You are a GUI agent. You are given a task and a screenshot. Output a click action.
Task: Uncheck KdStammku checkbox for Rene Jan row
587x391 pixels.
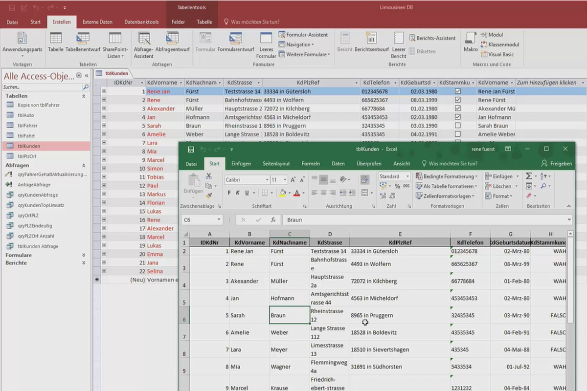(x=457, y=91)
